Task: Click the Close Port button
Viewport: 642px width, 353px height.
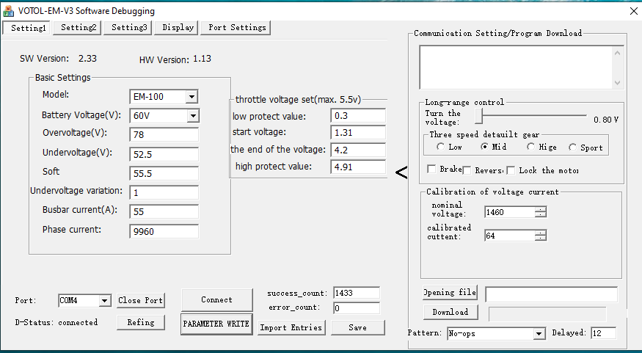Action: [x=140, y=301]
